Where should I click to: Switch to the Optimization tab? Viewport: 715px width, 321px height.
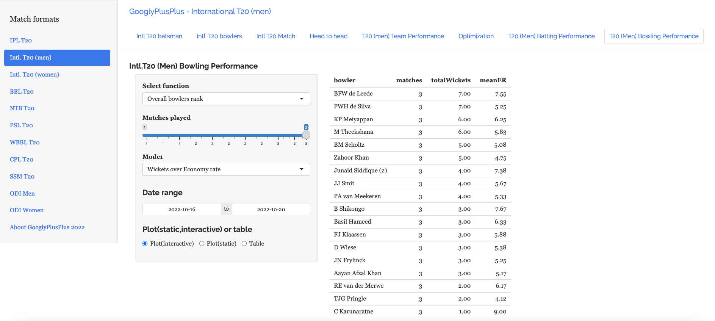click(476, 36)
